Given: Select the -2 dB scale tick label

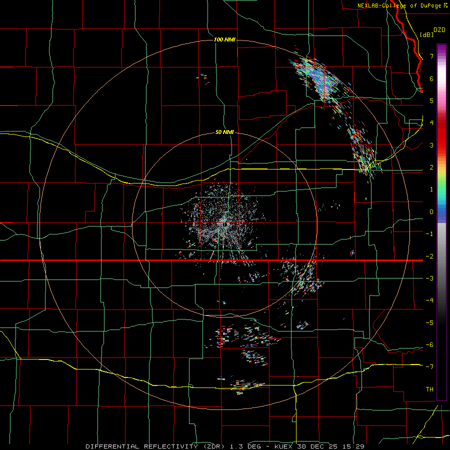Looking at the screenshot, I should point(429,256).
